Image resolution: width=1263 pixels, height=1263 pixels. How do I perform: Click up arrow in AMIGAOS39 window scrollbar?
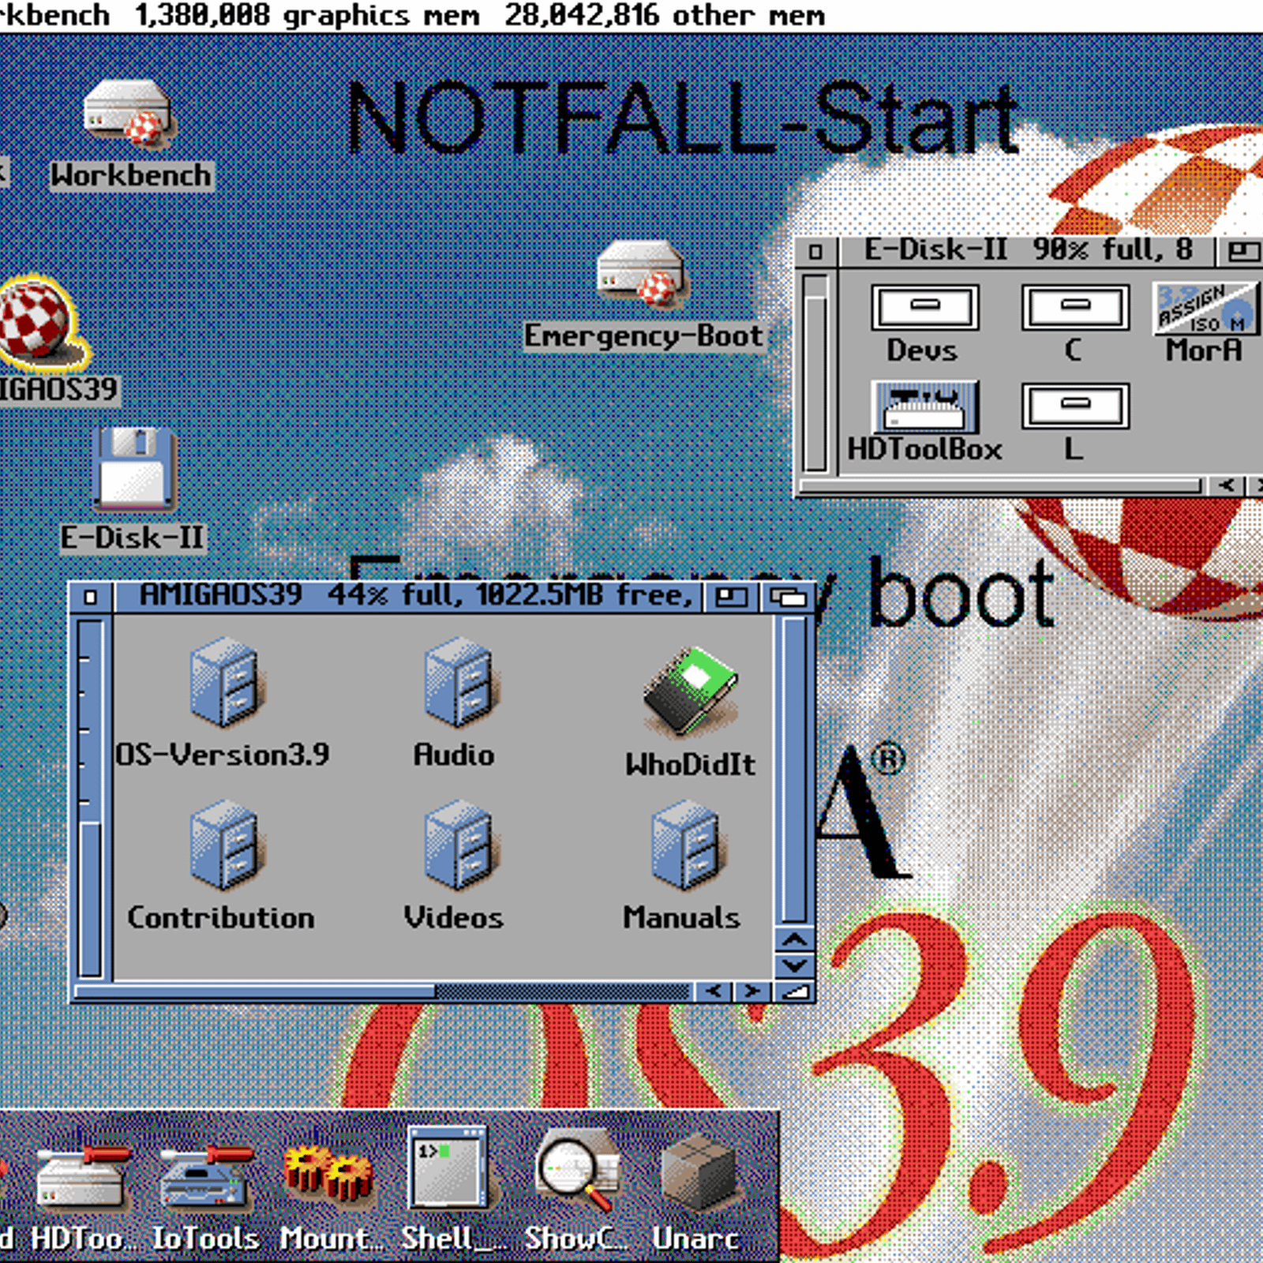[795, 940]
